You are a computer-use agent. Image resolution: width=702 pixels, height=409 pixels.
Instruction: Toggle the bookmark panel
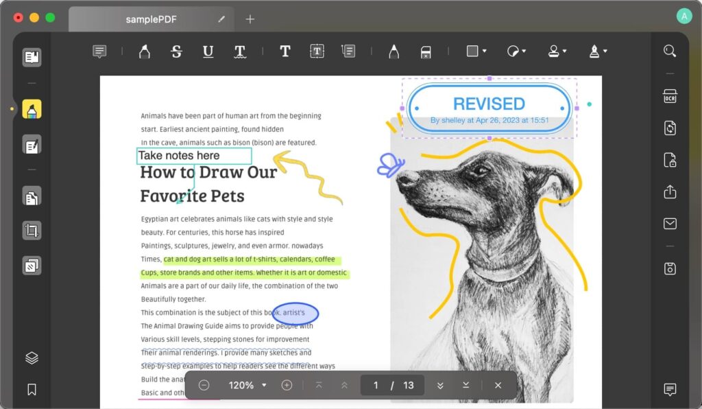pyautogui.click(x=32, y=389)
